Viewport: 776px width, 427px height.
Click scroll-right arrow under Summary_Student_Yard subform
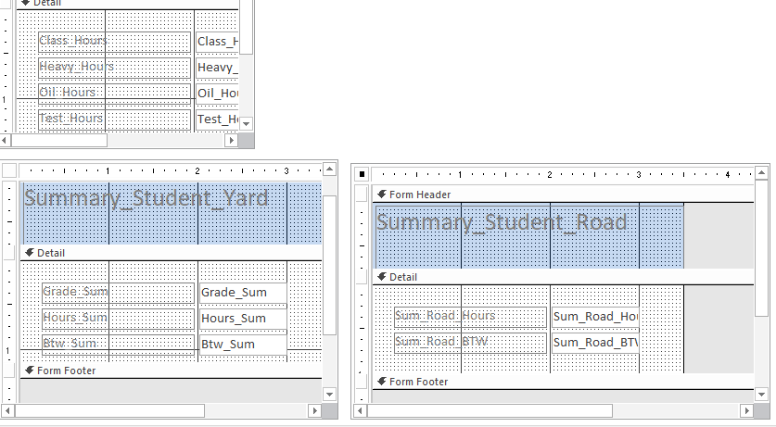tap(315, 410)
